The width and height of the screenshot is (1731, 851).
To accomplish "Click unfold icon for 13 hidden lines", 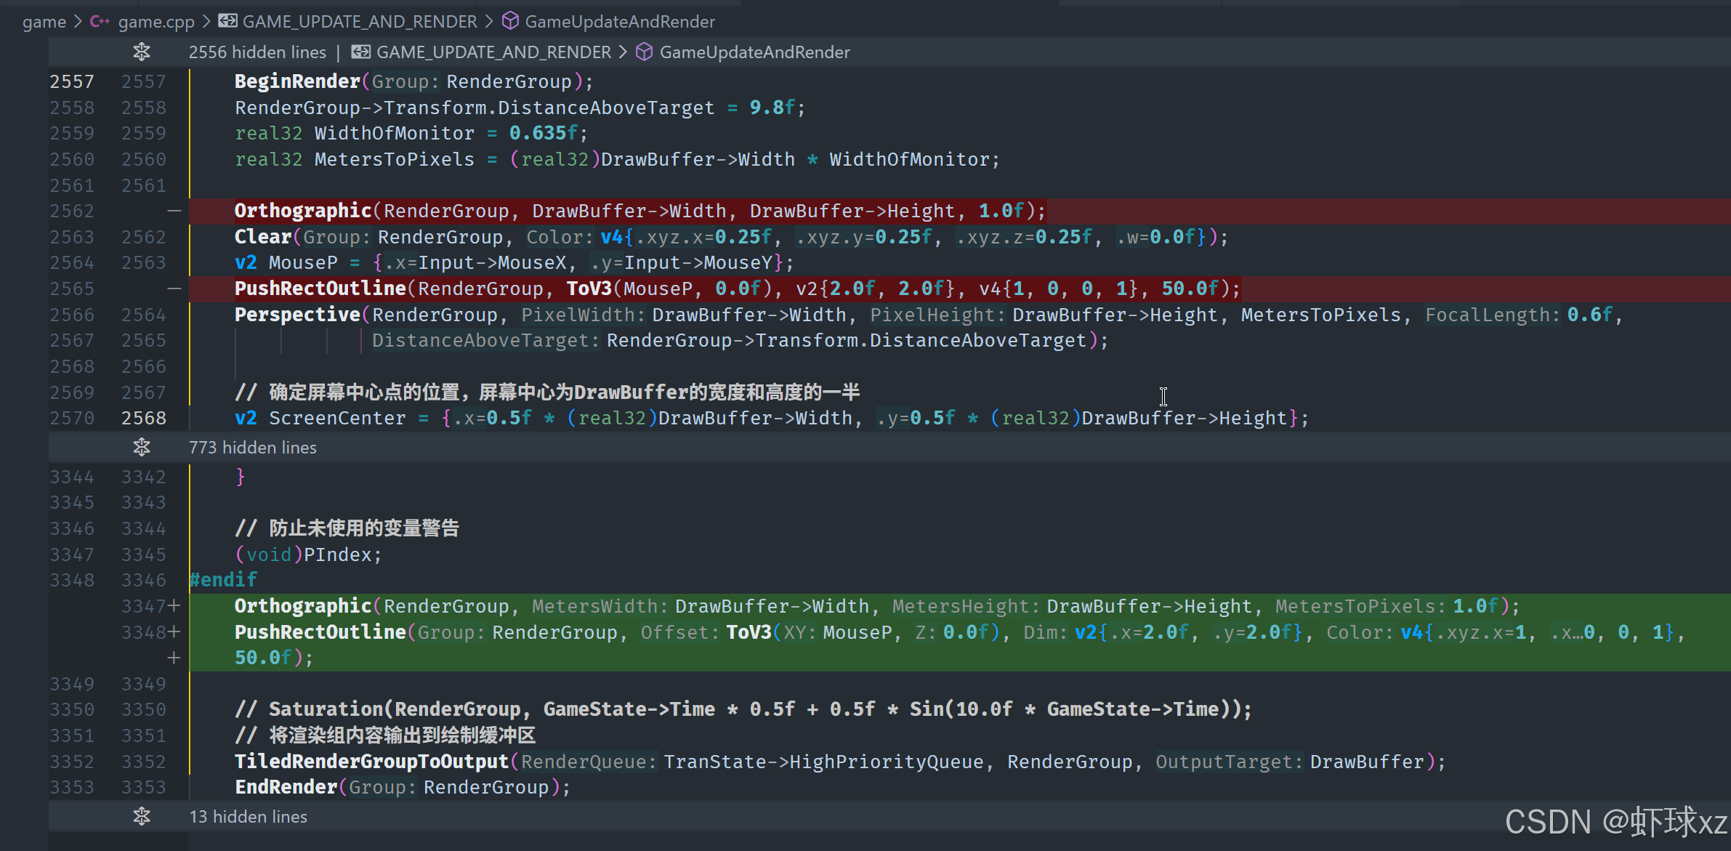I will coord(142,816).
